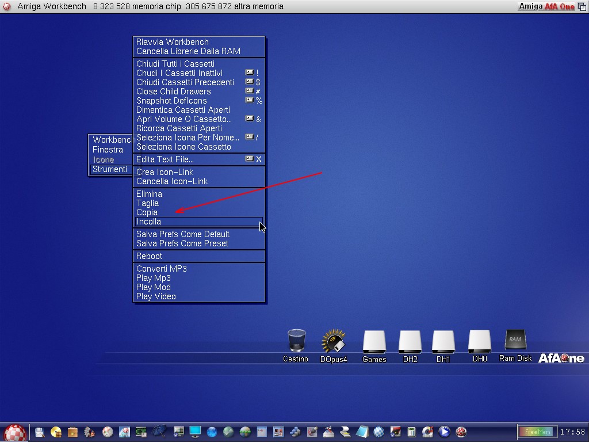Open the Finestra menu category
589x442 pixels.
tap(108, 150)
